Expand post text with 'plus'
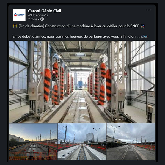Viewport: 165px width, 165px height. point(144,37)
